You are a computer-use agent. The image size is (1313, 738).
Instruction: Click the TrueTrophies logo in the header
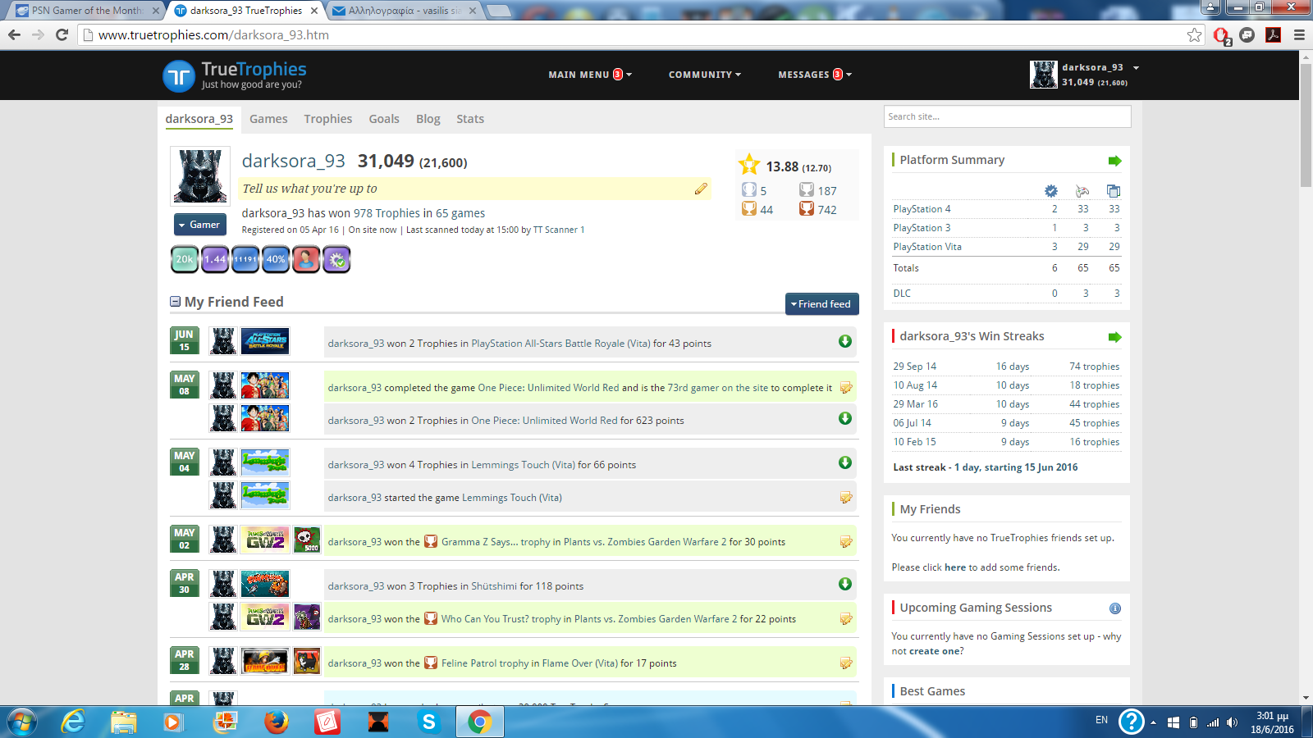235,75
